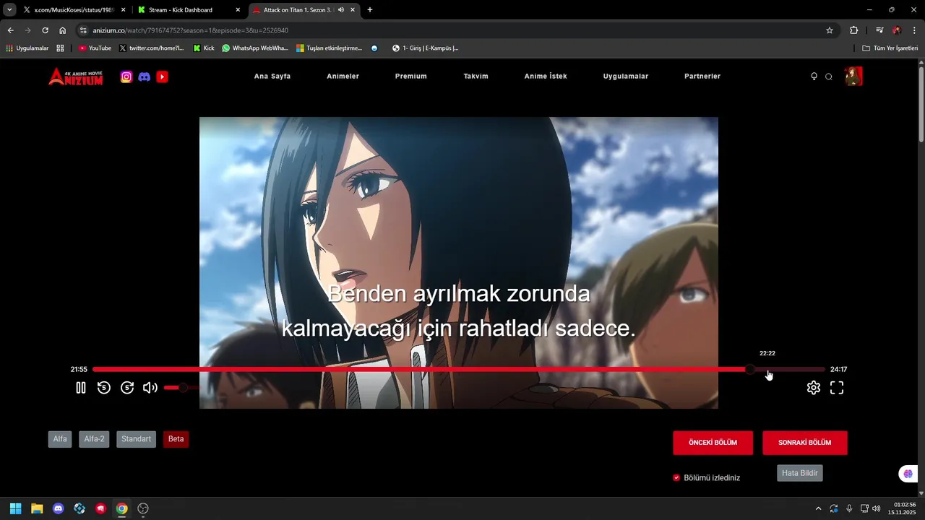Open 1- Giriş E-Kampüs bookmark
This screenshot has width=925, height=520.
[x=425, y=48]
